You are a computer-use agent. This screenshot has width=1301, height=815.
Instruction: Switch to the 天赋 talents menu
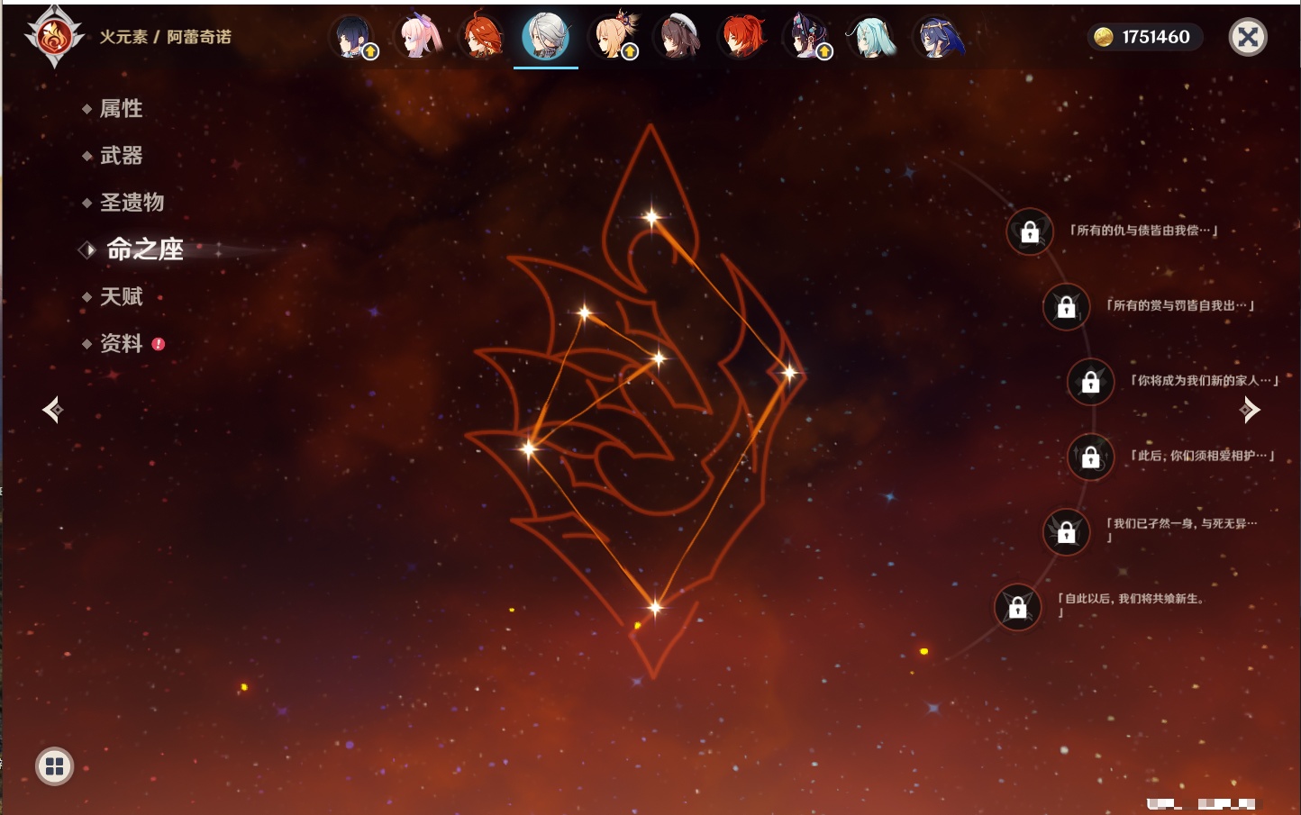[121, 296]
